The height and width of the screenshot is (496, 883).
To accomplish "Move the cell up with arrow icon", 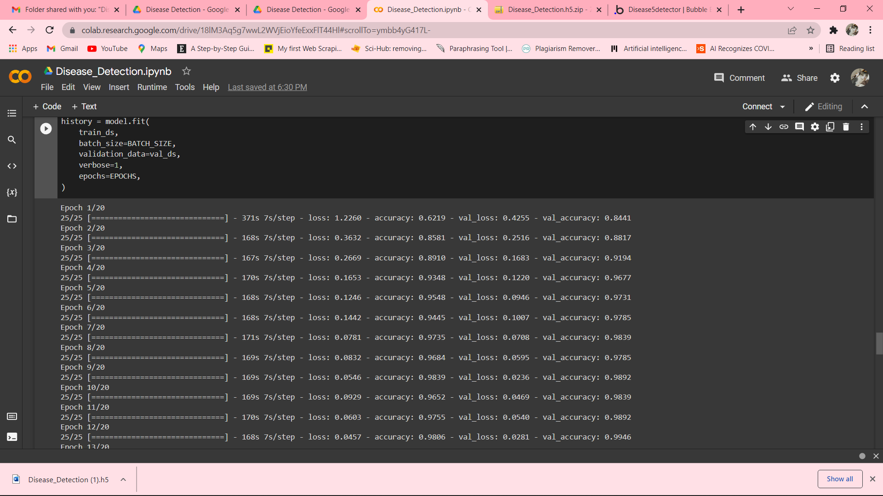I will point(753,127).
